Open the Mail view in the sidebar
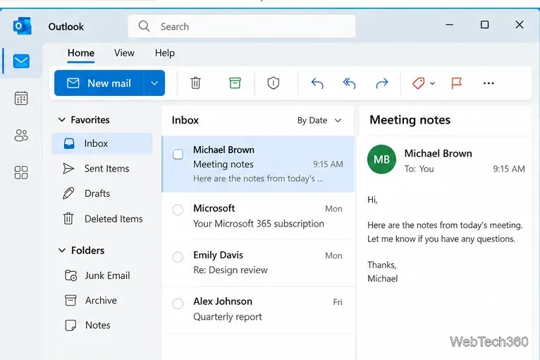The image size is (540, 360). point(21,61)
